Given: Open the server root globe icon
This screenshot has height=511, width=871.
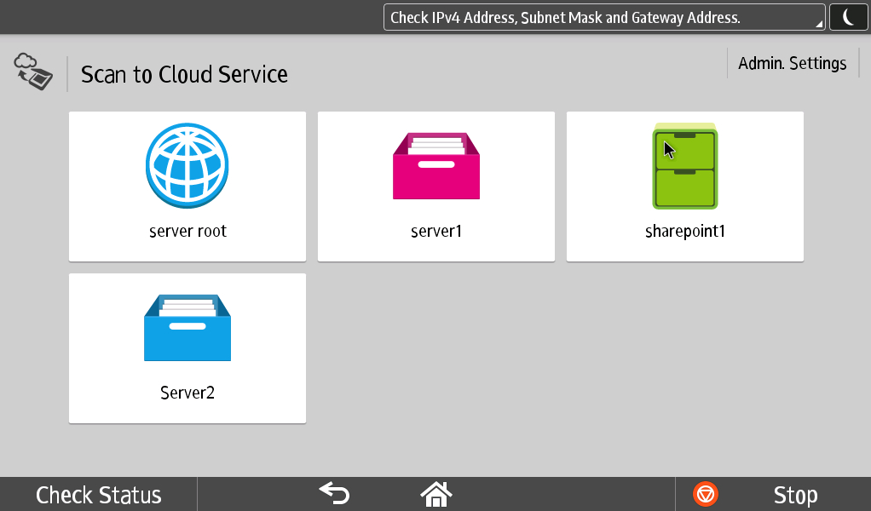Looking at the screenshot, I should pos(187,166).
